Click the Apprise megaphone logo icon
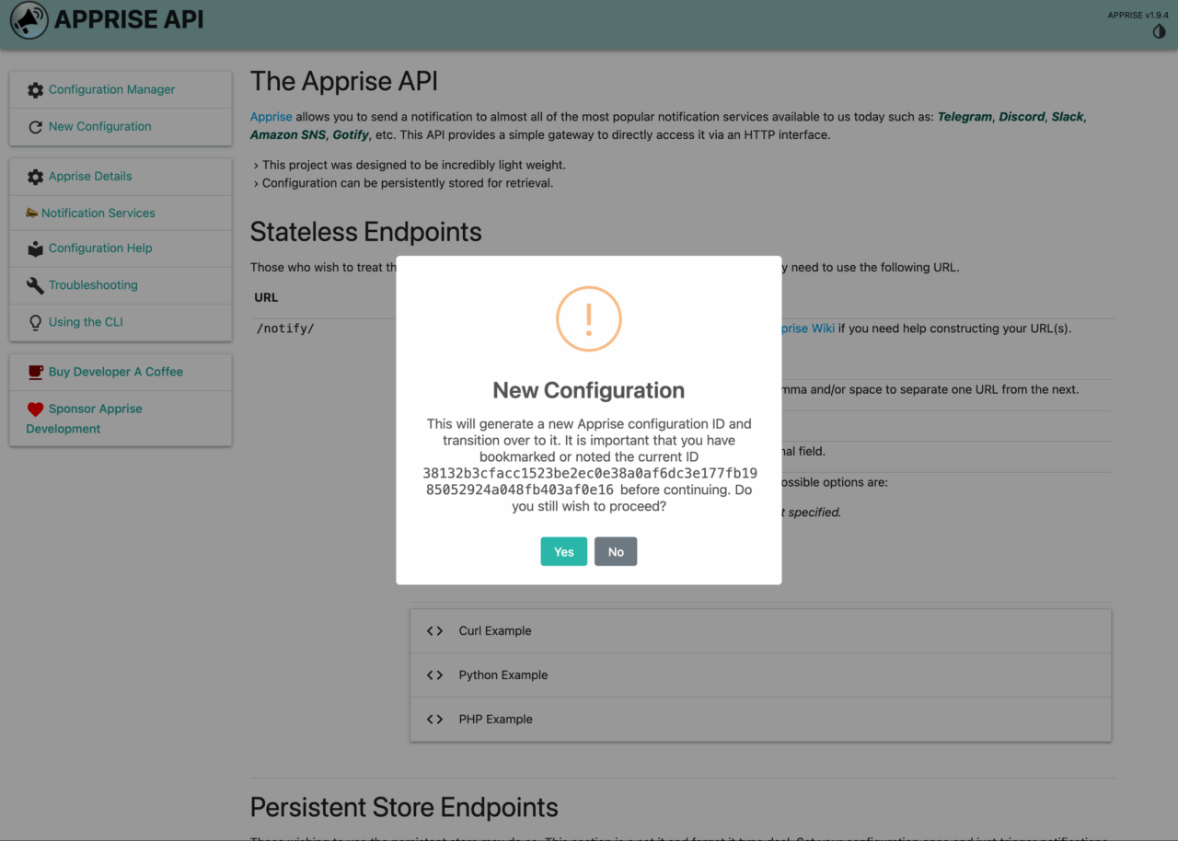The image size is (1178, 841). pyautogui.click(x=29, y=20)
